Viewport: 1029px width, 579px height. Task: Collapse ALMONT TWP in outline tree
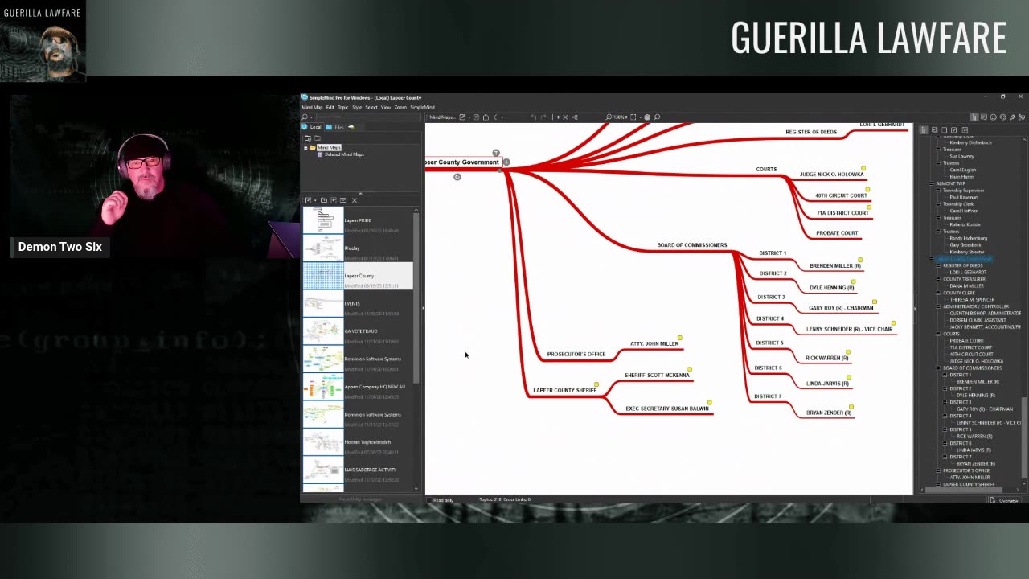coord(931,183)
